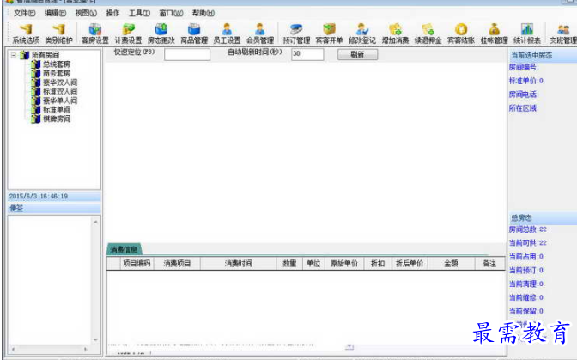577x360 pixels.
Task: Click the 快速定位 input field
Action: [187, 54]
